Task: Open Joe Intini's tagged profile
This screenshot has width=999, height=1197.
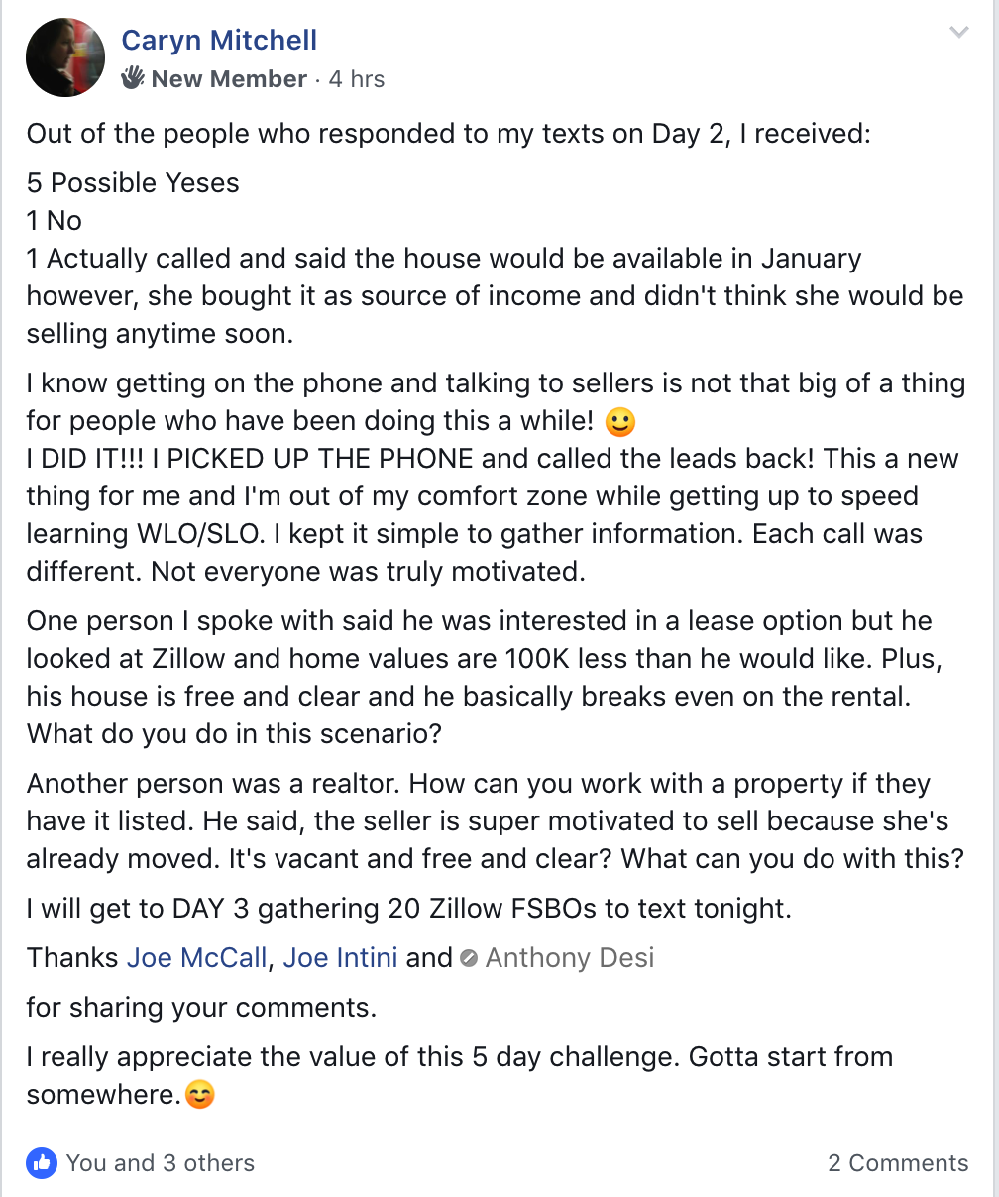Action: tap(340, 958)
